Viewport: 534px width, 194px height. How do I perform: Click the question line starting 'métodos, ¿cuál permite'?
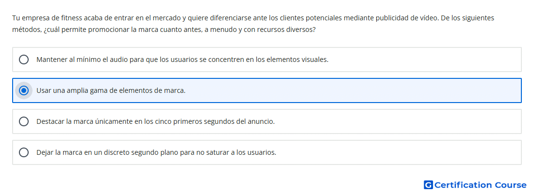164,30
